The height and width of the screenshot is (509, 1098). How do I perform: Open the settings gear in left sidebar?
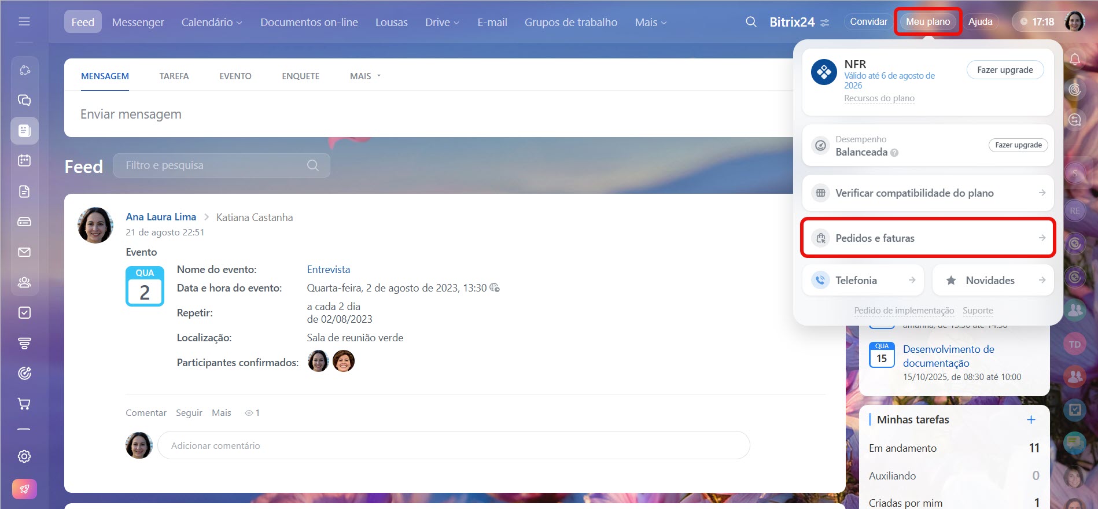[x=24, y=456]
